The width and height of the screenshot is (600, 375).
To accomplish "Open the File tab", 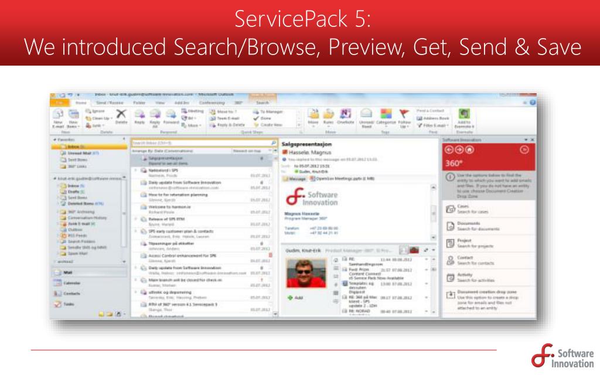I will point(59,103).
